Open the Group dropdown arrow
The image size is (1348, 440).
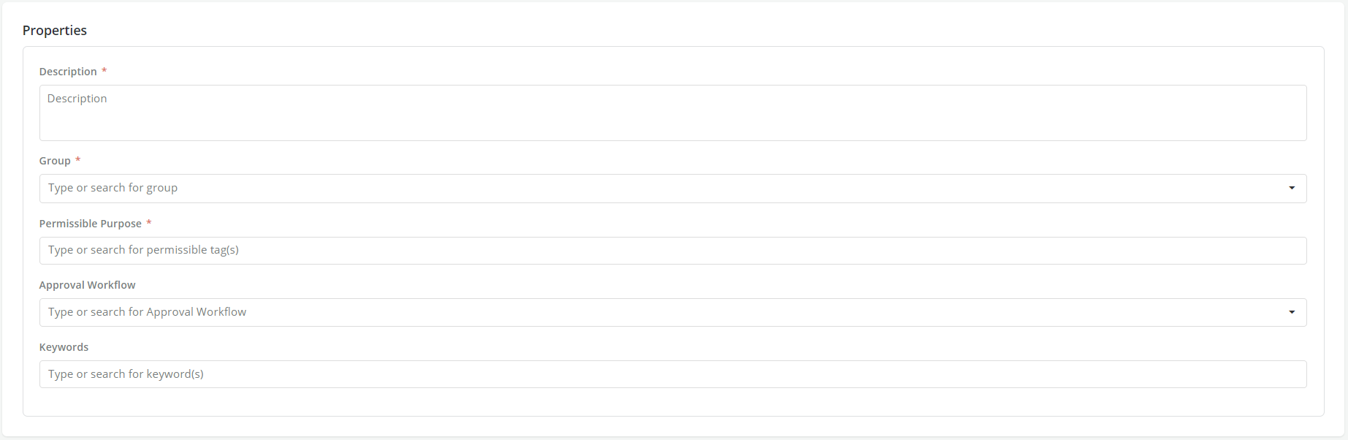tap(1292, 189)
